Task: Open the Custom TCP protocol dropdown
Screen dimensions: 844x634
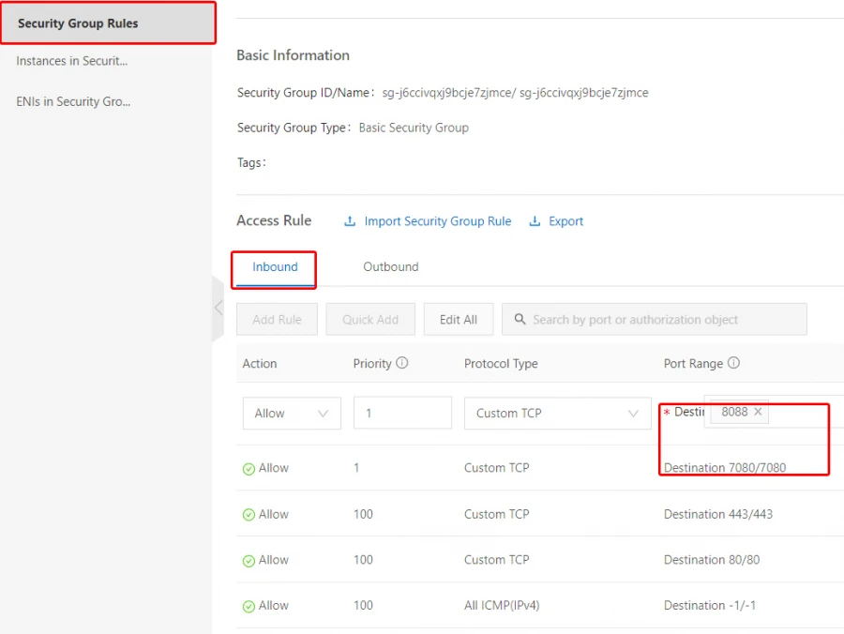Action: 558,414
